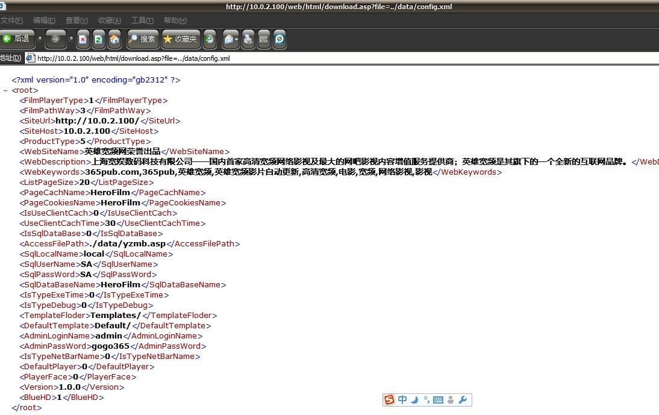Click the PageCachName value HeroFilm
The width and height of the screenshot is (659, 415).
tap(110, 192)
